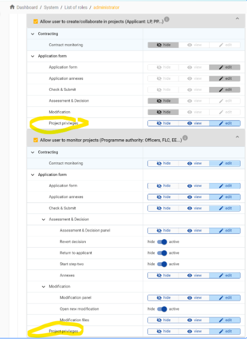
Task: Collapse the Modification subtree
Action: 43,287
